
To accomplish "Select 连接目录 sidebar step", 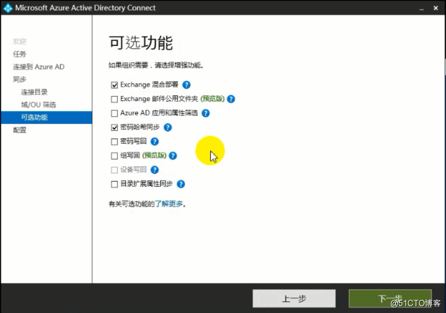I will pos(34,92).
